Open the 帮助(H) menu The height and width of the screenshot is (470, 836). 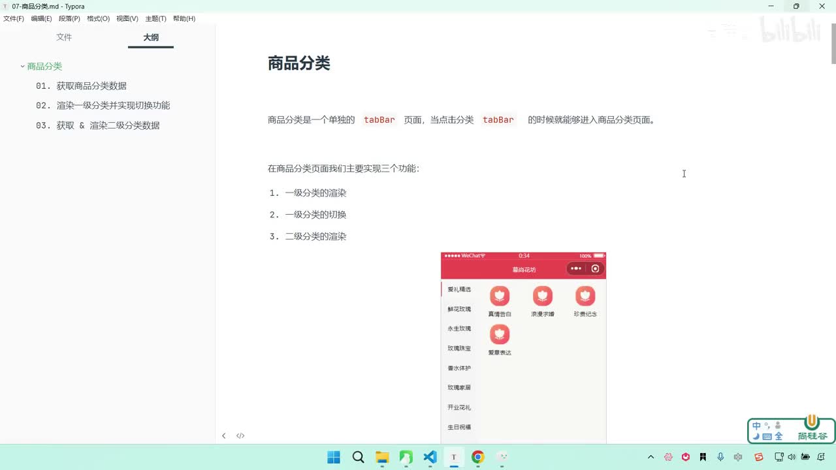pyautogui.click(x=184, y=19)
